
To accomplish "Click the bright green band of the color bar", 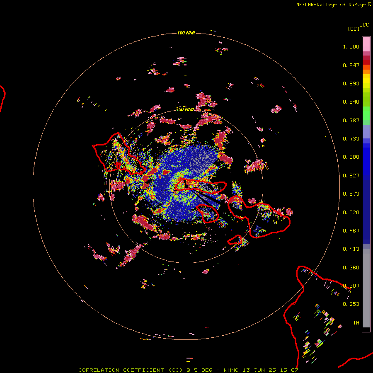I will (366, 113).
